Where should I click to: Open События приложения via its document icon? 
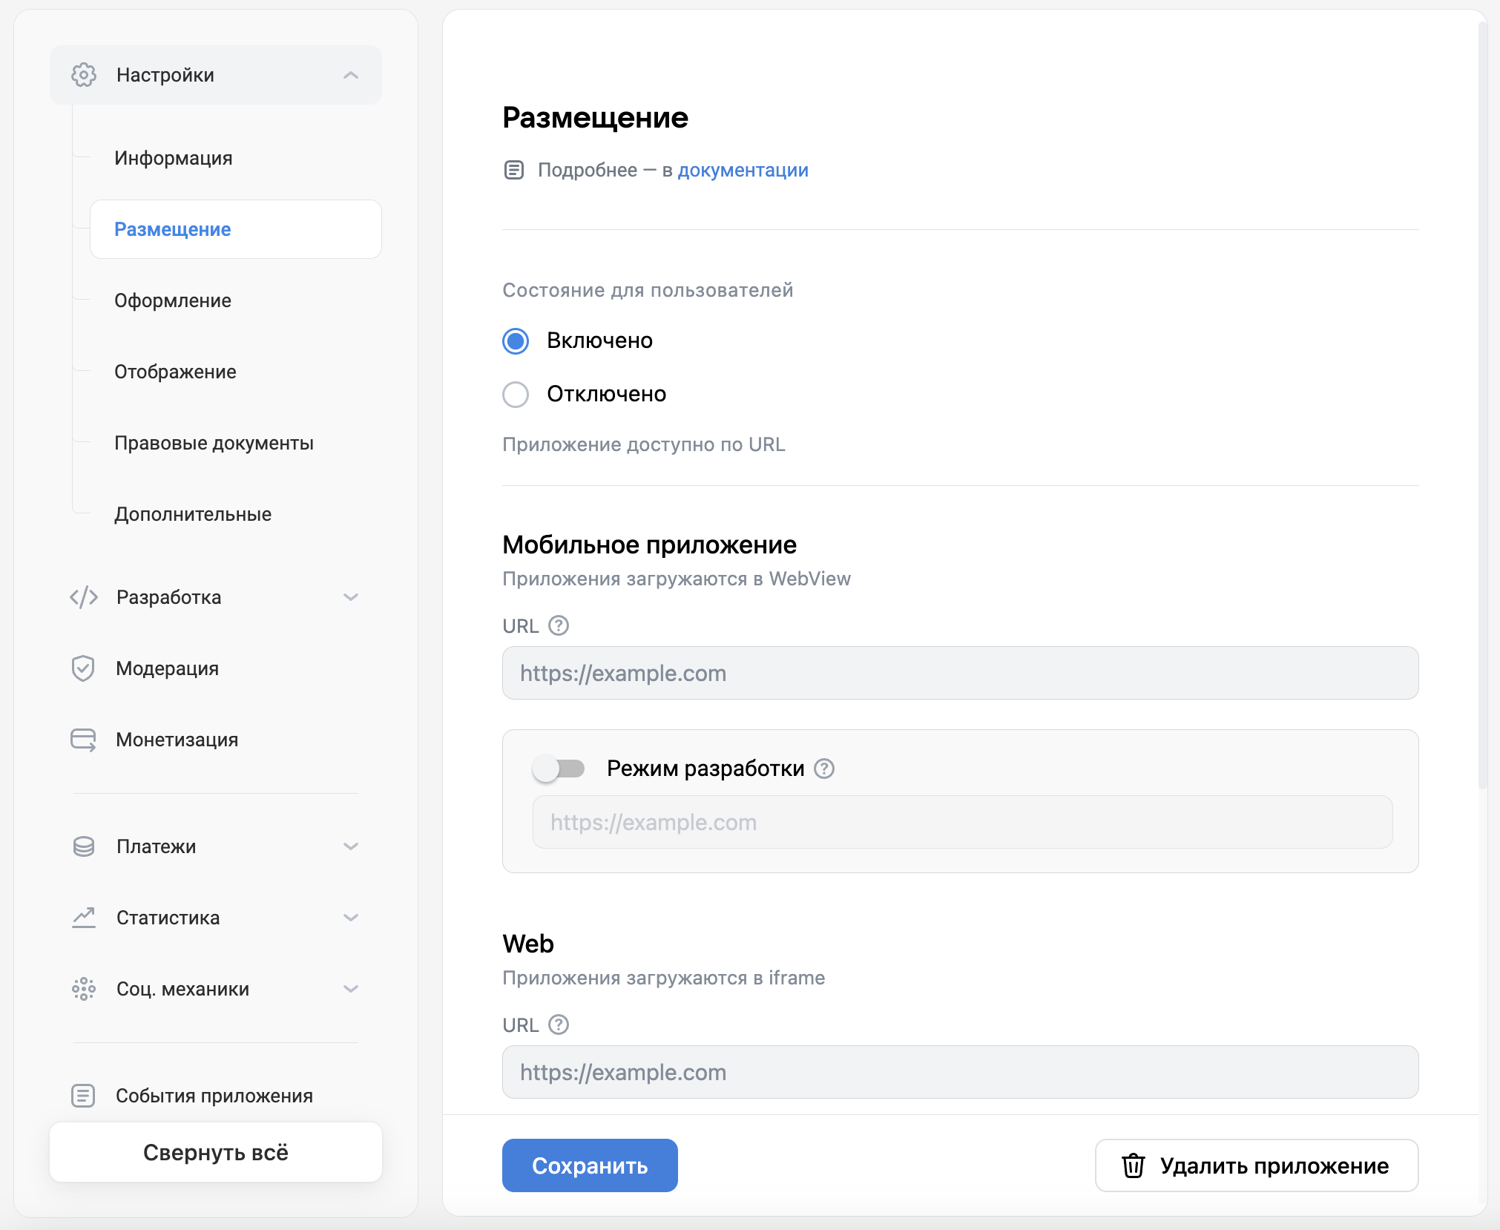coord(84,1096)
